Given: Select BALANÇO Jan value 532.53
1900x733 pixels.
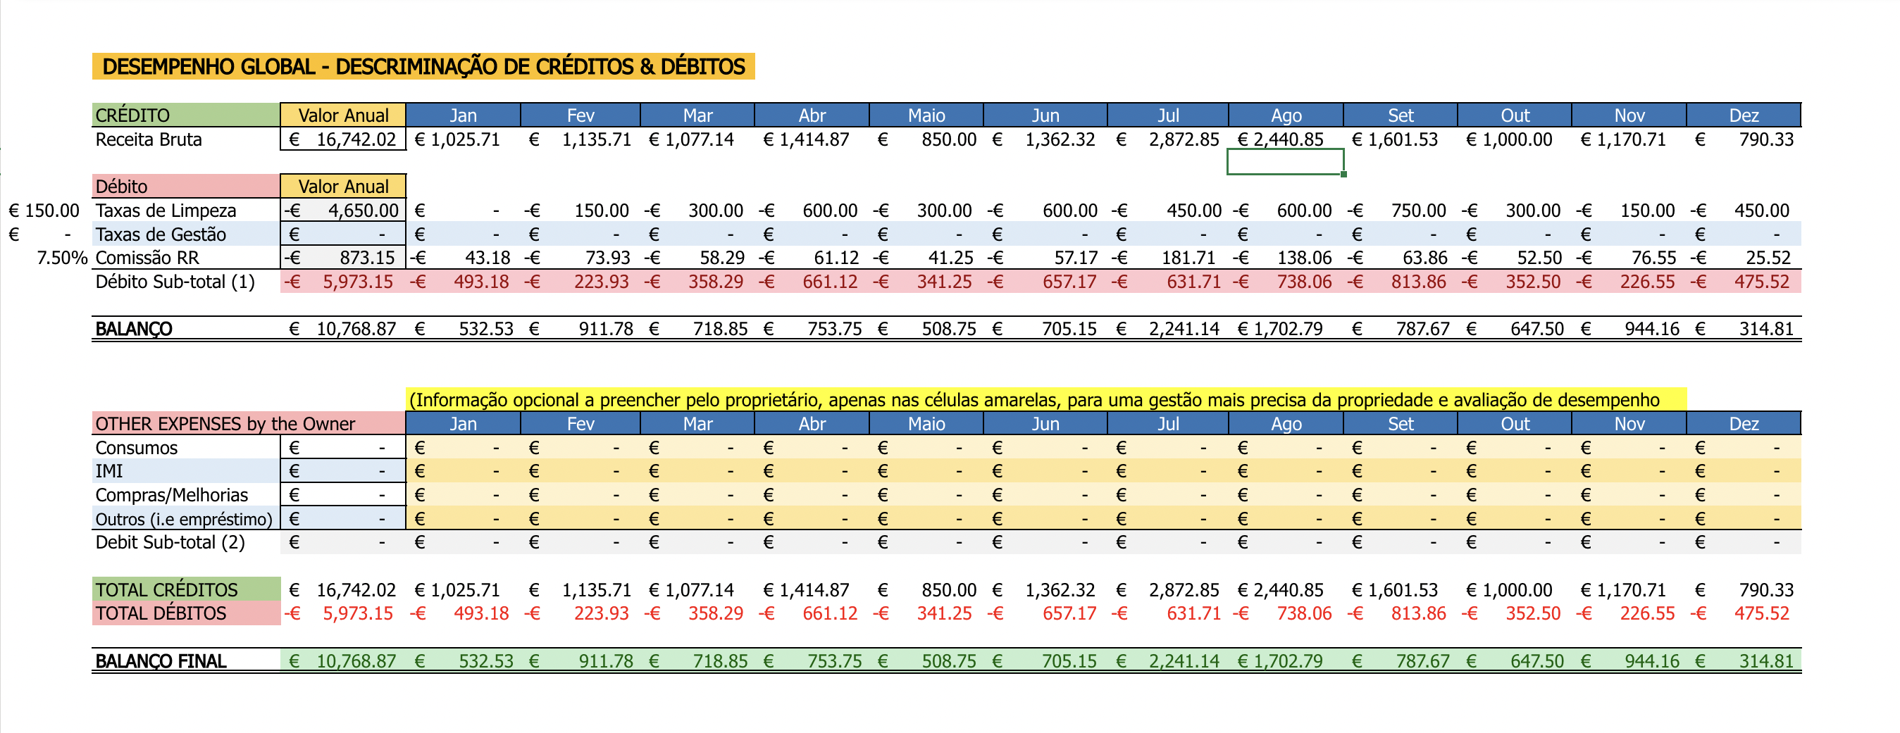Looking at the screenshot, I should coord(463,329).
